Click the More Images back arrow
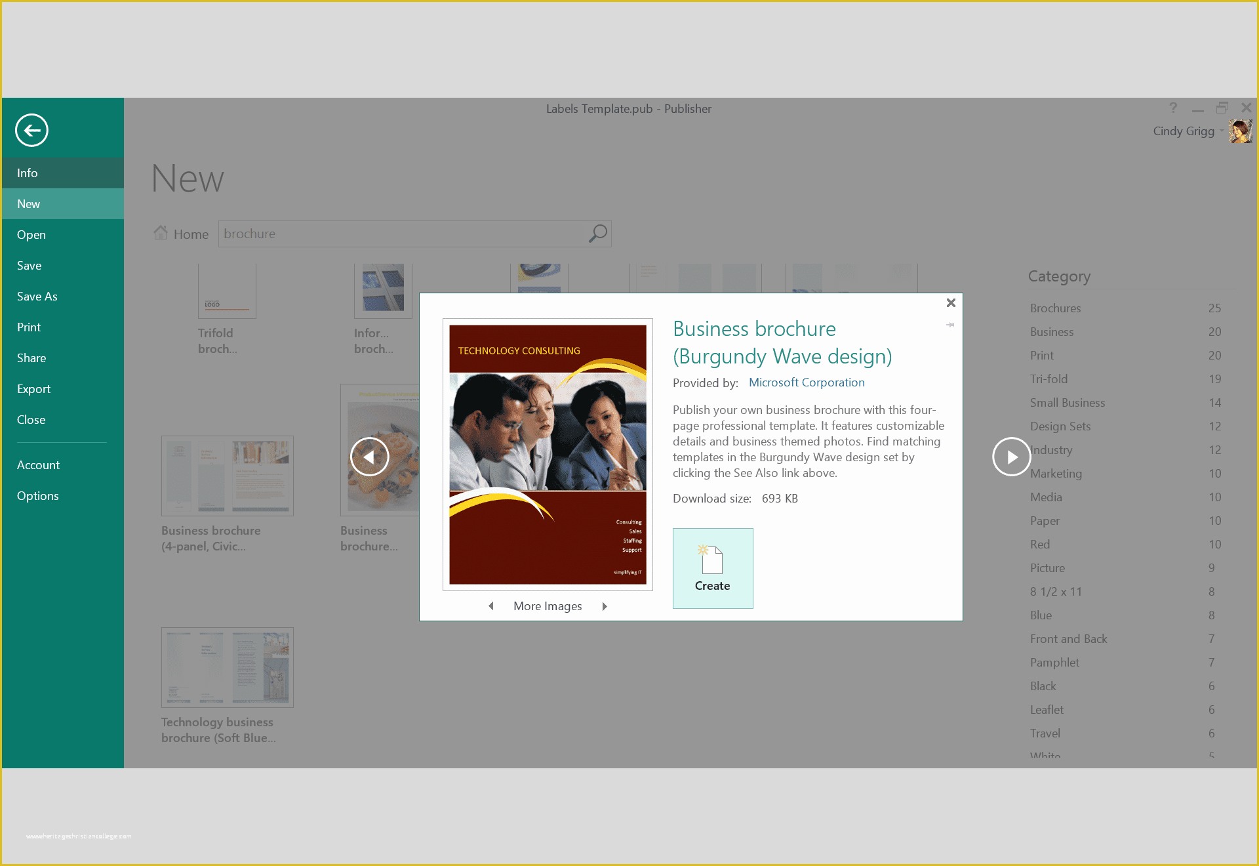This screenshot has width=1259, height=866. (x=489, y=605)
